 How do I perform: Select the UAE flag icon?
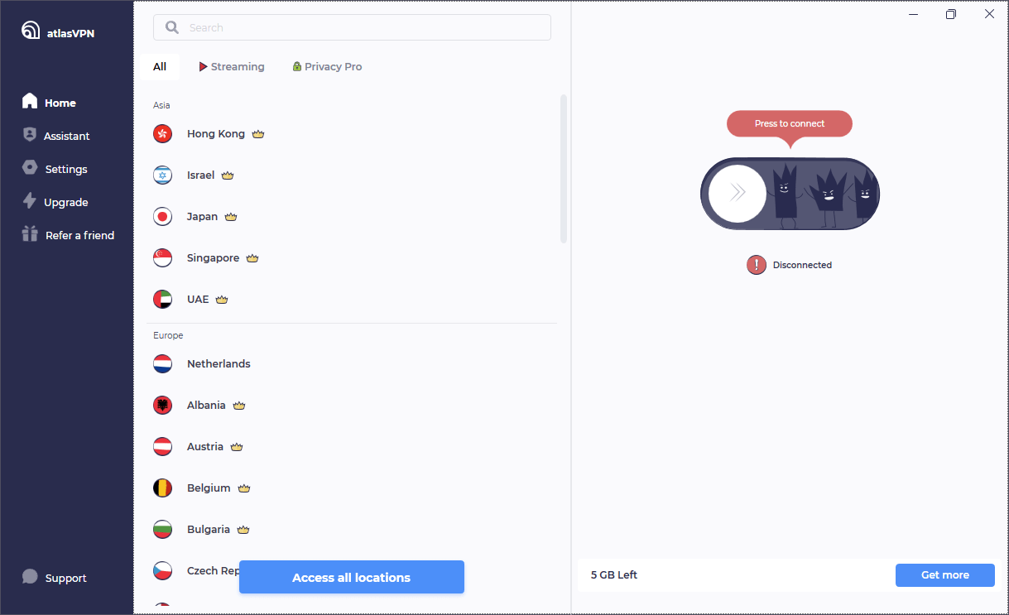click(163, 299)
